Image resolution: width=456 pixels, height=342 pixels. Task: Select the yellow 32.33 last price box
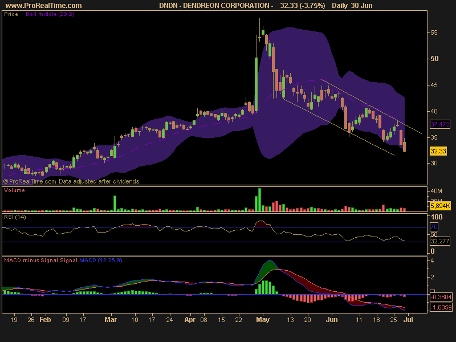438,151
